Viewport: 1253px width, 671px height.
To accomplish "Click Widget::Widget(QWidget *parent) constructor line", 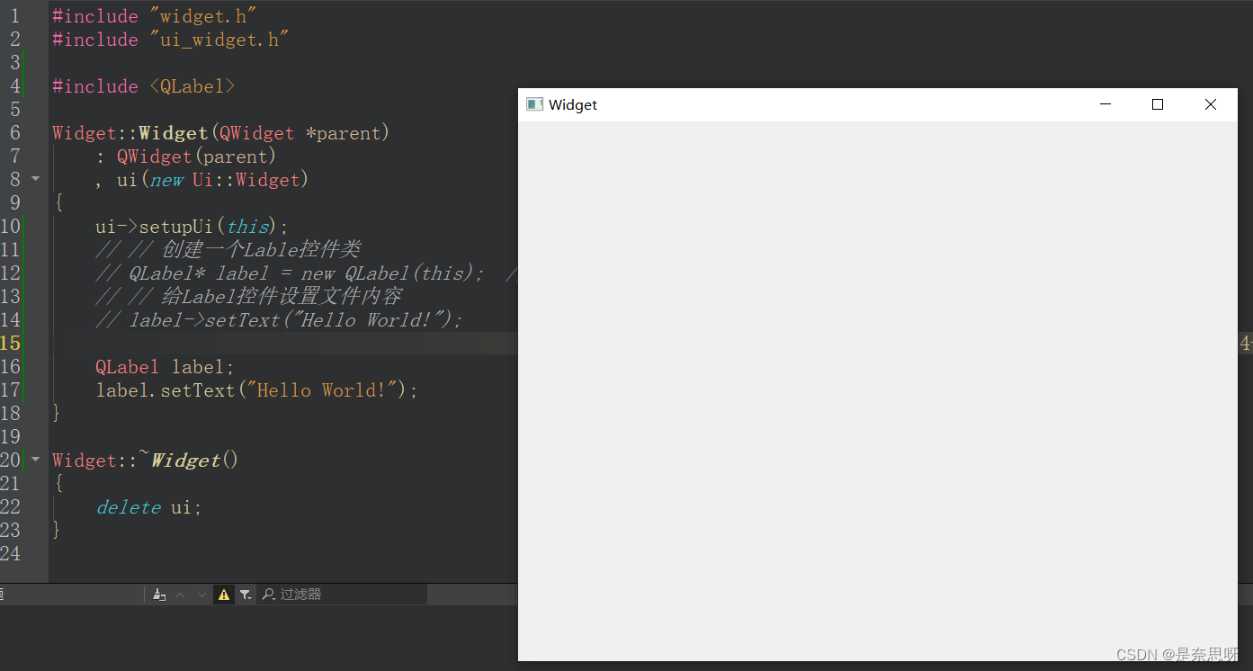I will pyautogui.click(x=221, y=133).
